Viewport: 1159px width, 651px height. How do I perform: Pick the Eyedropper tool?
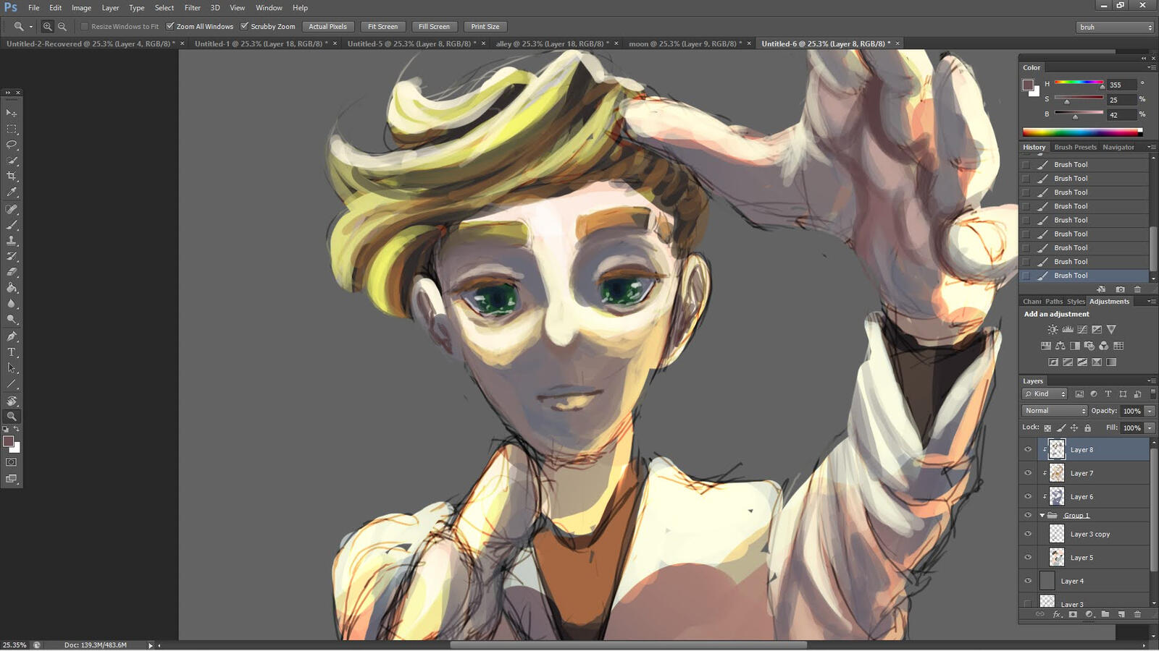click(x=12, y=192)
